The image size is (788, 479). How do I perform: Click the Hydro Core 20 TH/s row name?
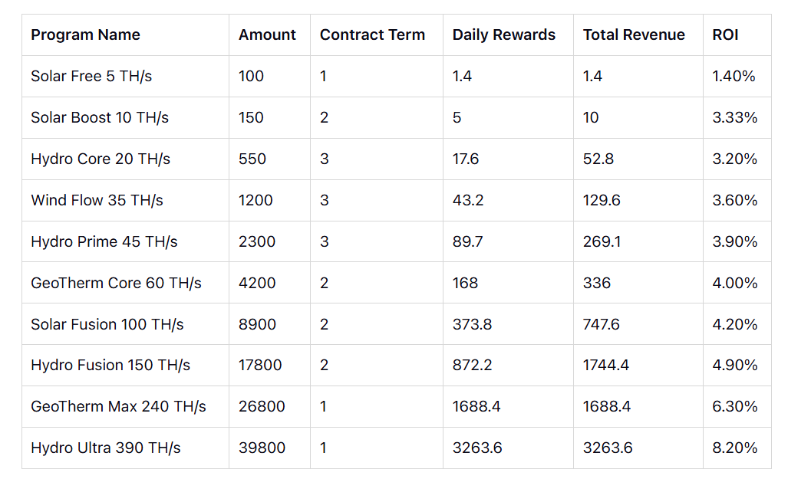[x=101, y=159]
